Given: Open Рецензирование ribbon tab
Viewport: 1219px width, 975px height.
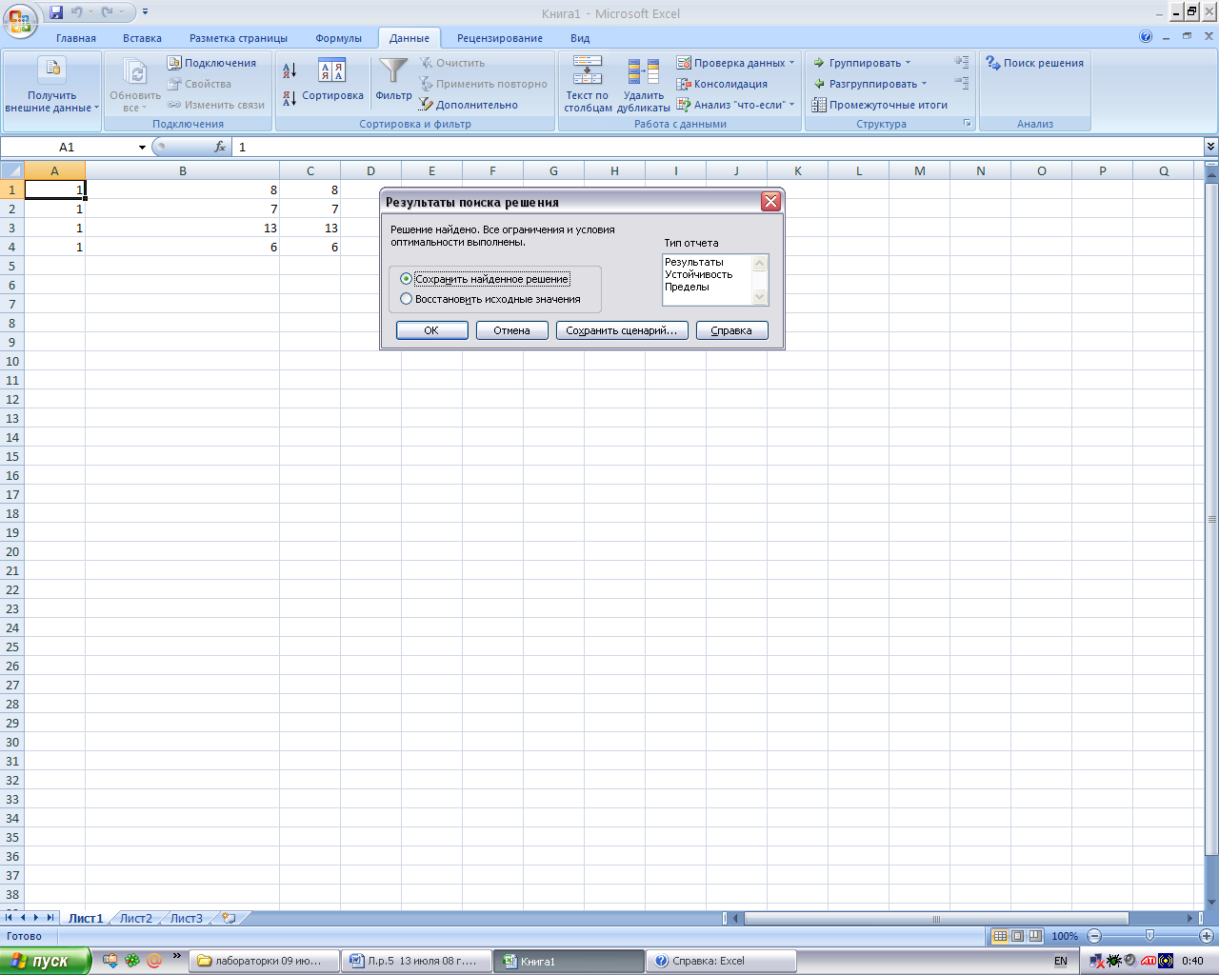Looking at the screenshot, I should (500, 38).
